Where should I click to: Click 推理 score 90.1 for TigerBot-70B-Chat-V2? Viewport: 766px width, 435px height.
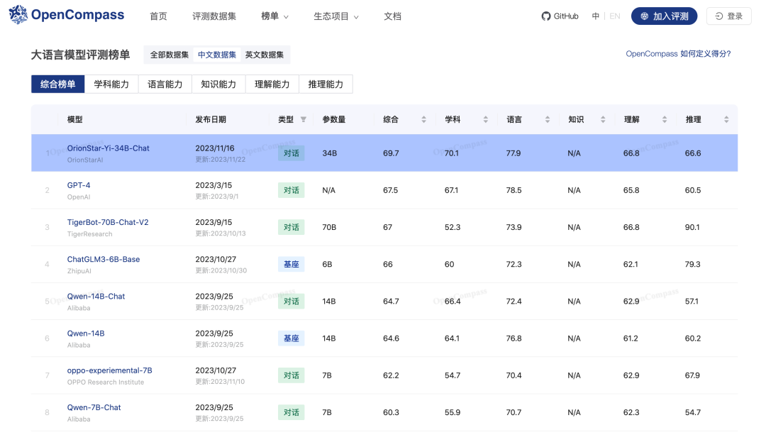click(x=692, y=227)
